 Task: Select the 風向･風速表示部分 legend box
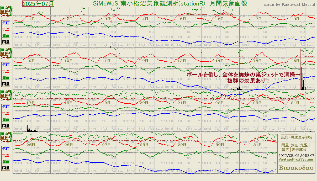[297, 137]
